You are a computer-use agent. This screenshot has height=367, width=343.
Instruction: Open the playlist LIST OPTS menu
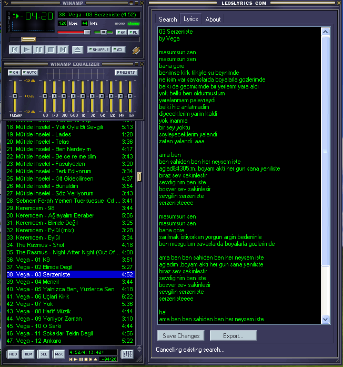pyautogui.click(x=127, y=354)
